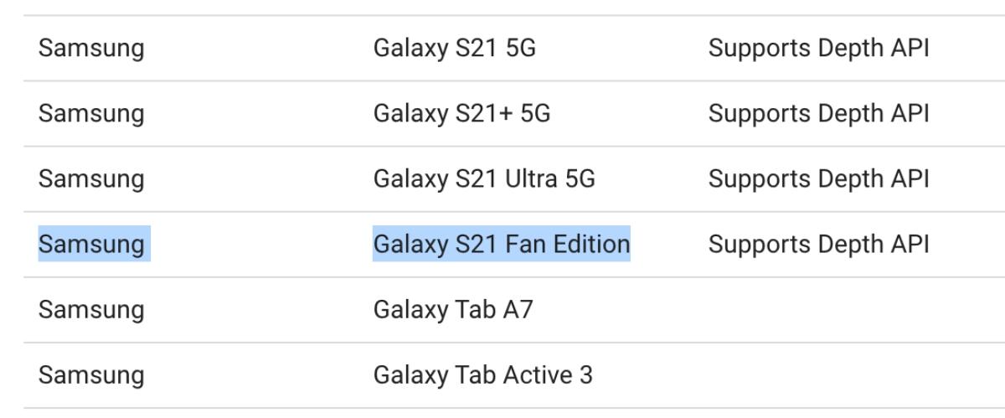Click the Galaxy Tab Active 3 entry

click(482, 375)
